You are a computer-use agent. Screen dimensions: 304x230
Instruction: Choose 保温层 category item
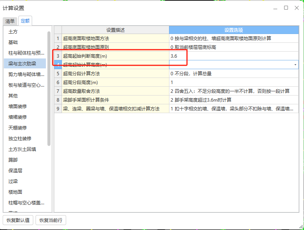pos(16,171)
